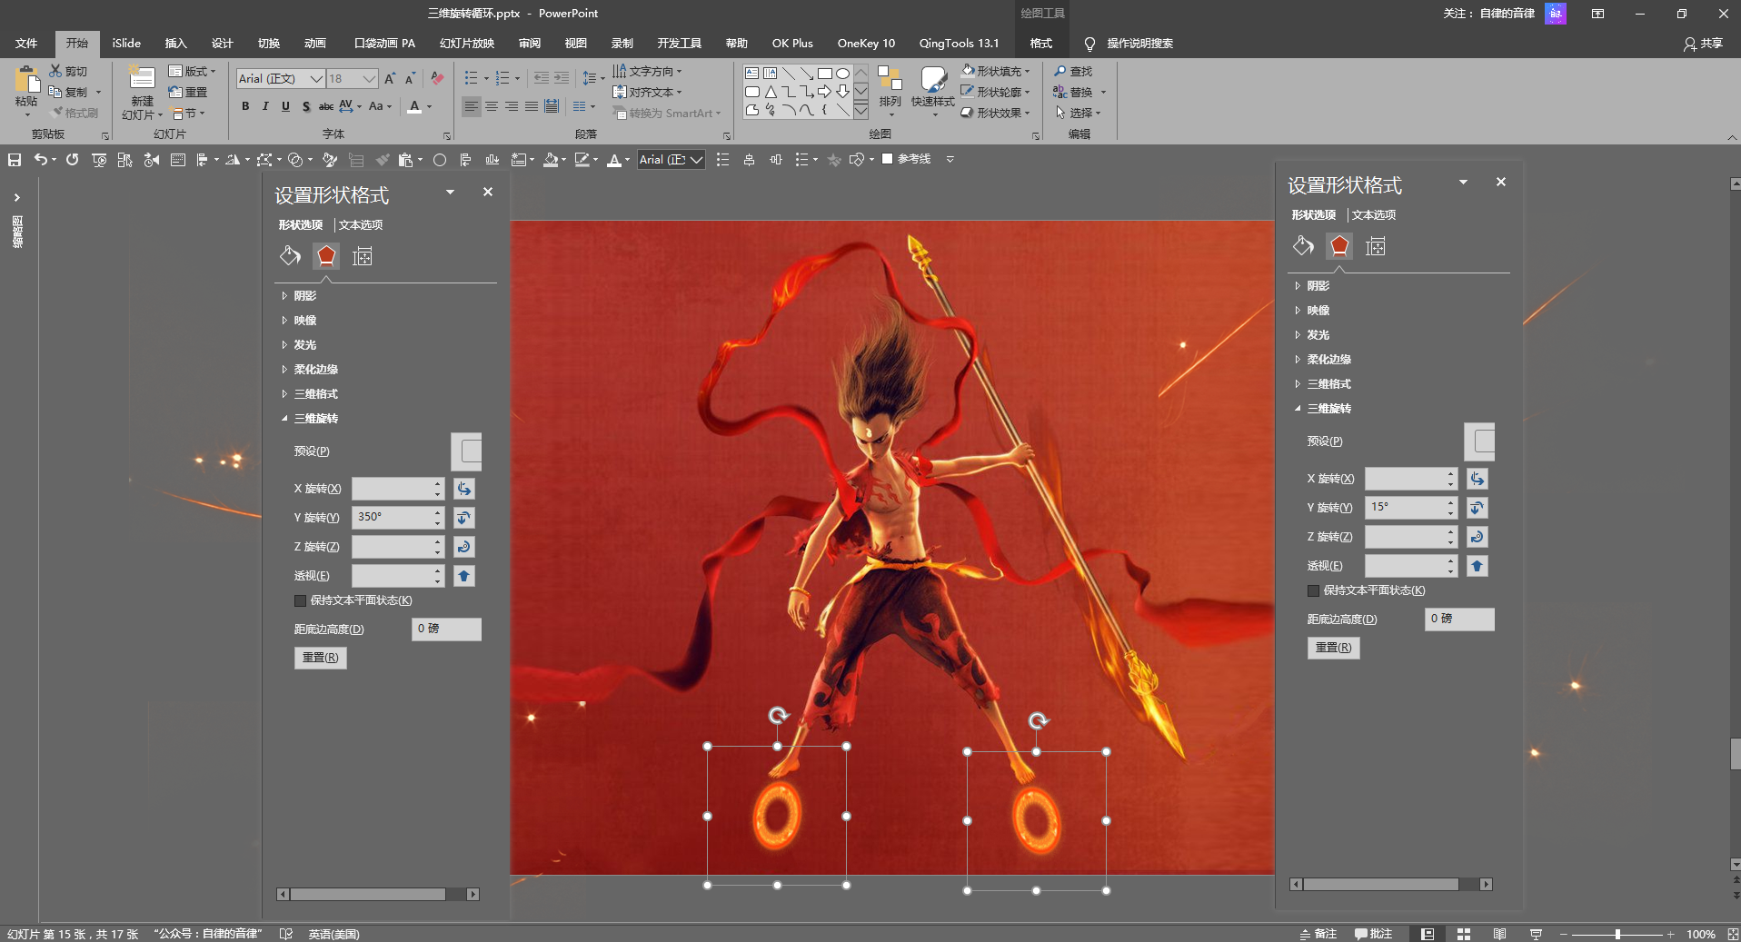Viewport: 1741px width, 942px height.
Task: Open Fill & Line tab in left format pane
Action: coord(290,256)
